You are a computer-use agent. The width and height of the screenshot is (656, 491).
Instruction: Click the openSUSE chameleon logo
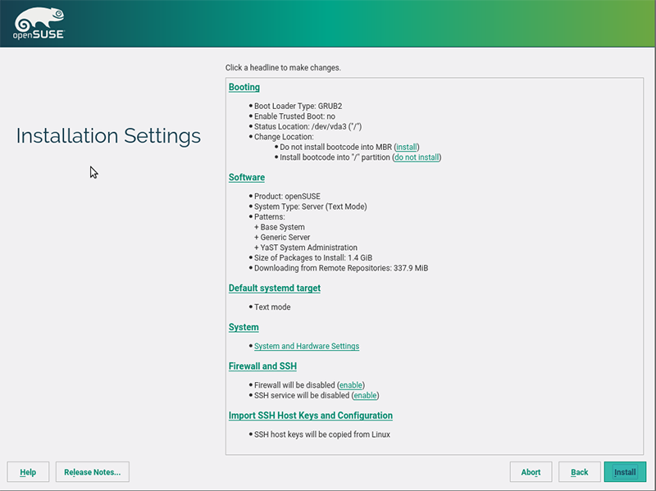click(38, 23)
